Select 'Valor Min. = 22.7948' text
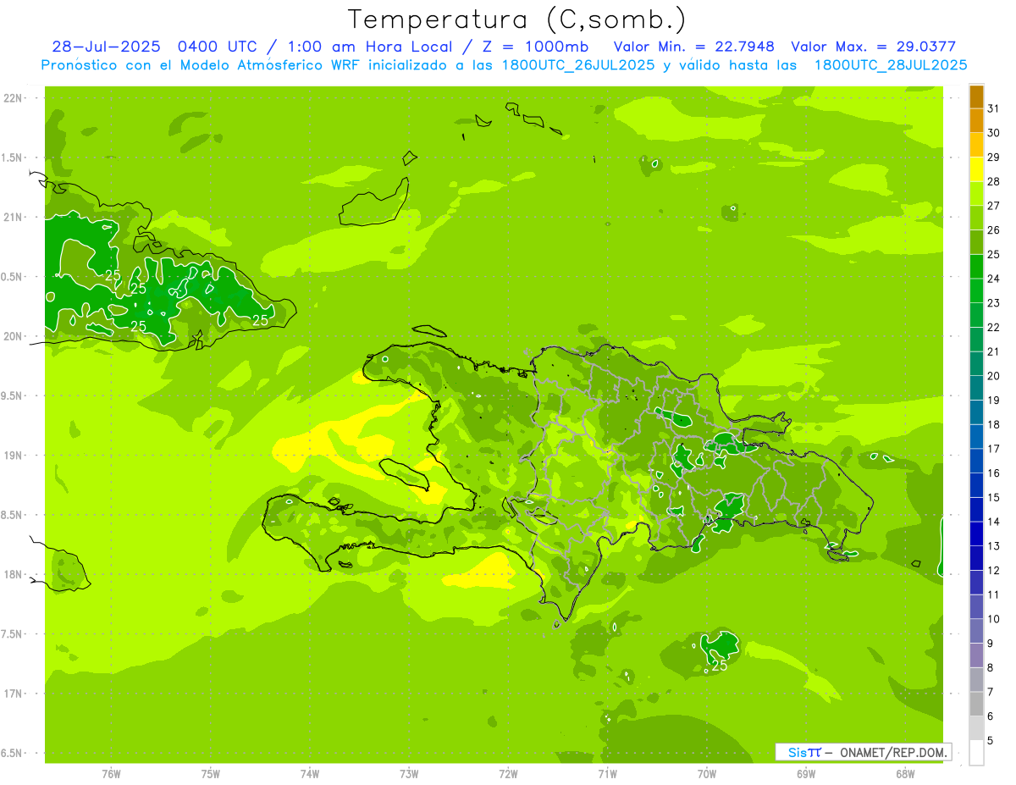 coord(694,47)
